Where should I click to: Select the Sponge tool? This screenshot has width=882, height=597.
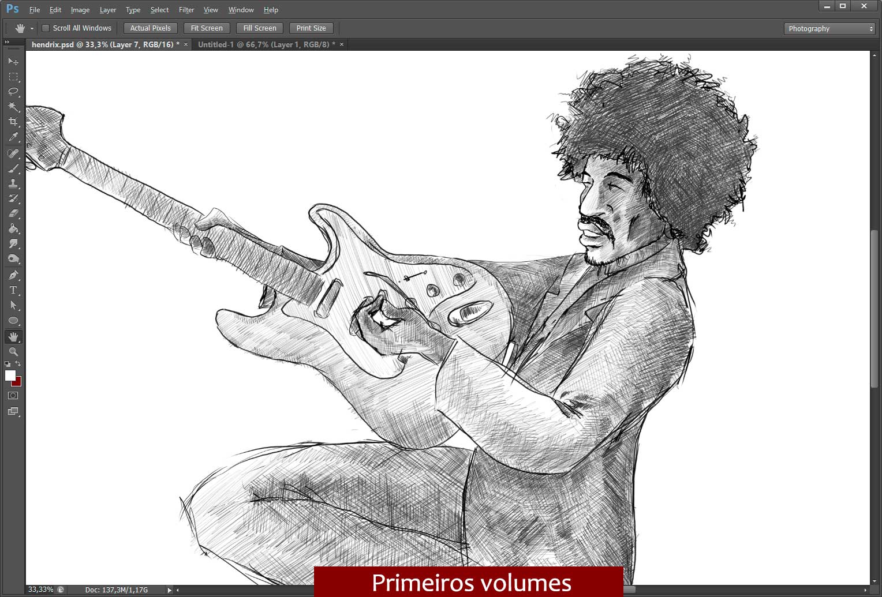click(13, 258)
